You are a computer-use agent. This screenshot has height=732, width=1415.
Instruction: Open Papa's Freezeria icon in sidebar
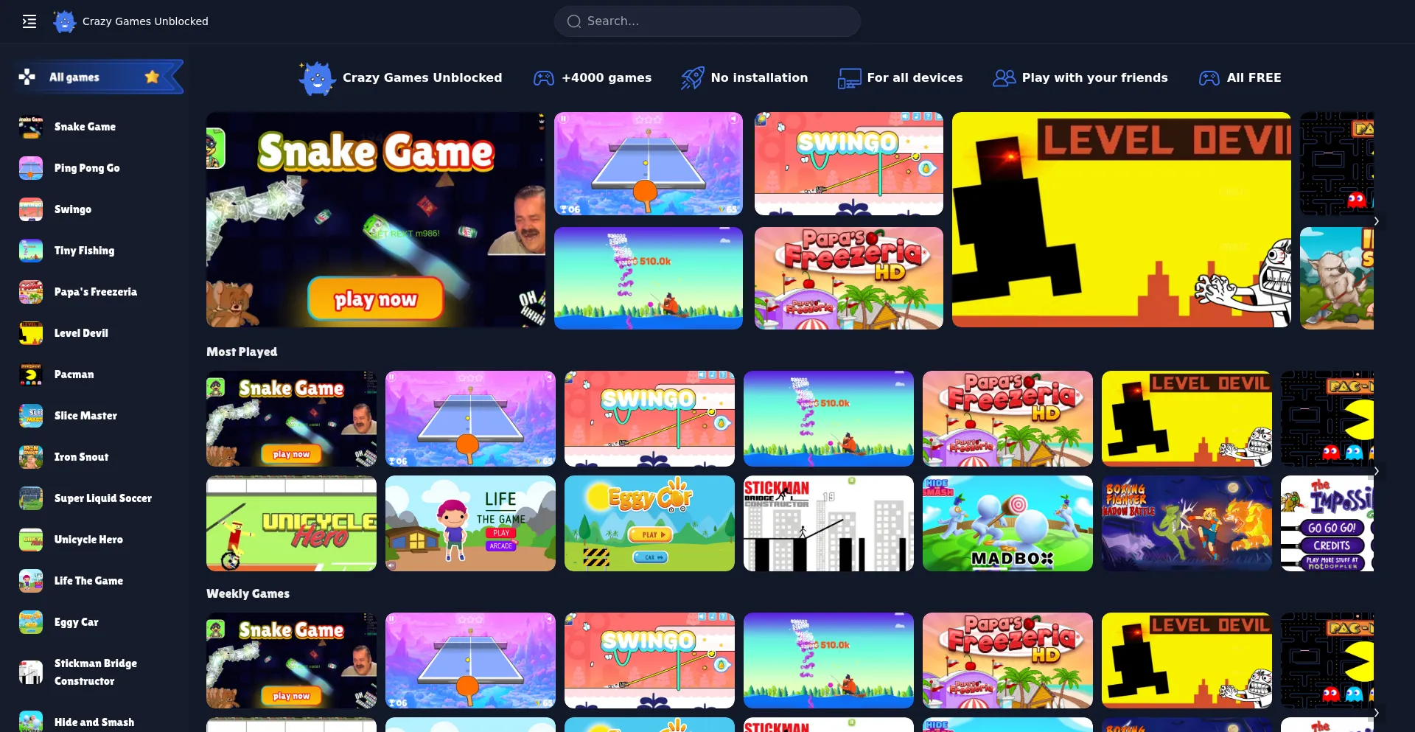click(31, 292)
